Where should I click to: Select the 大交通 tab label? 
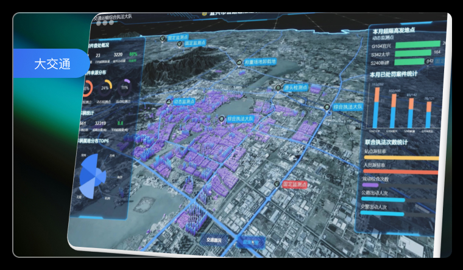[52, 63]
